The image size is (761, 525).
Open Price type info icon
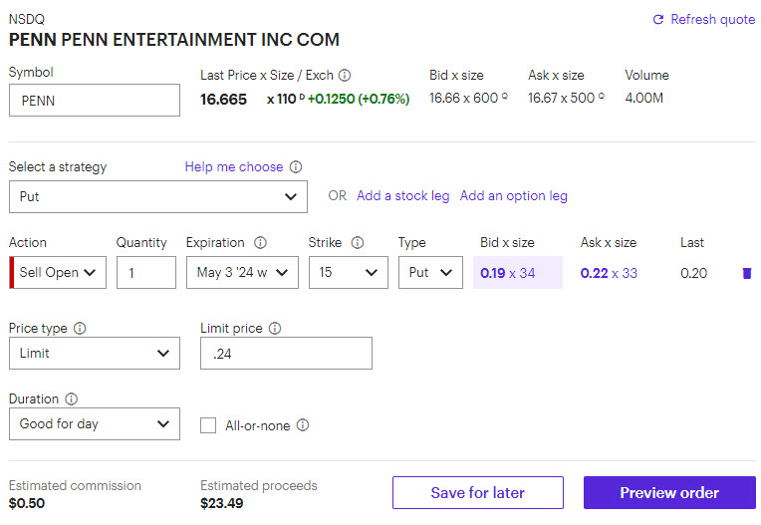[x=80, y=329]
